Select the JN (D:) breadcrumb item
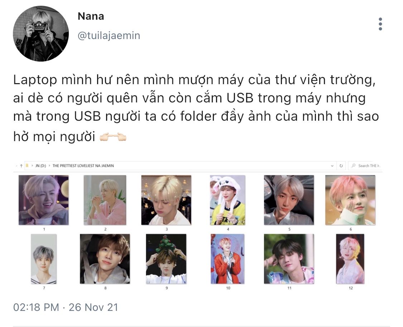This screenshot has width=403, height=327. (x=41, y=166)
